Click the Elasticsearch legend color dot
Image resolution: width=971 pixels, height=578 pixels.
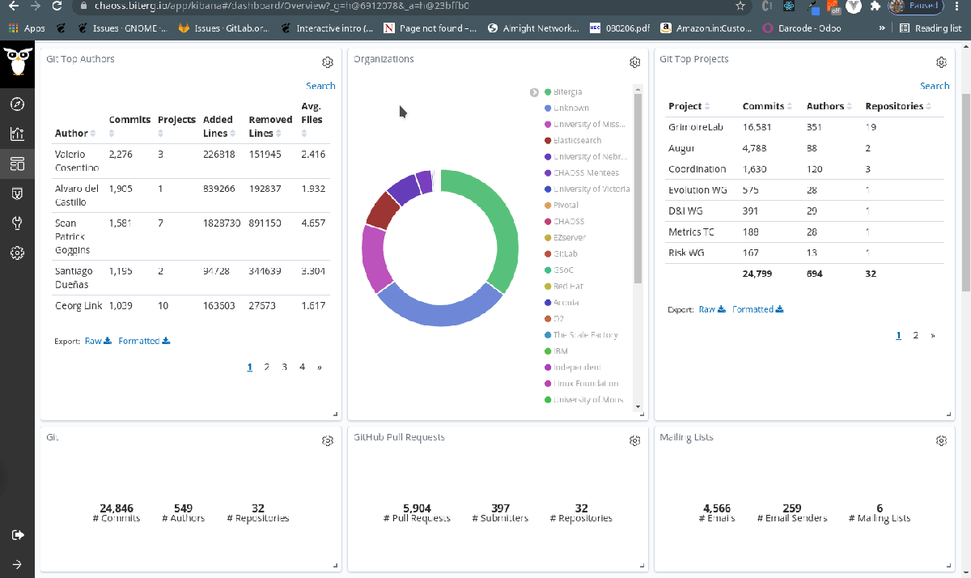click(x=548, y=141)
